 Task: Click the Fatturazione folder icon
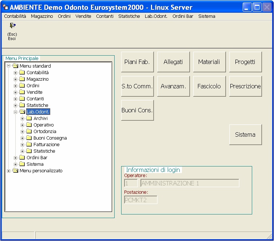[x=29, y=145]
